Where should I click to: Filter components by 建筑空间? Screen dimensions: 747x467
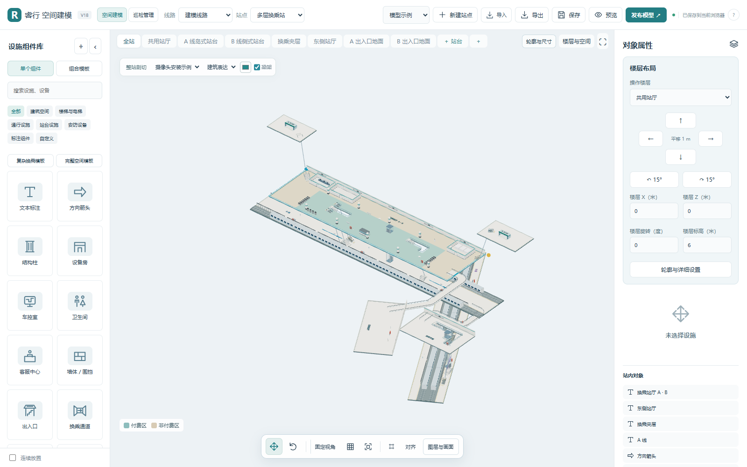(x=40, y=111)
